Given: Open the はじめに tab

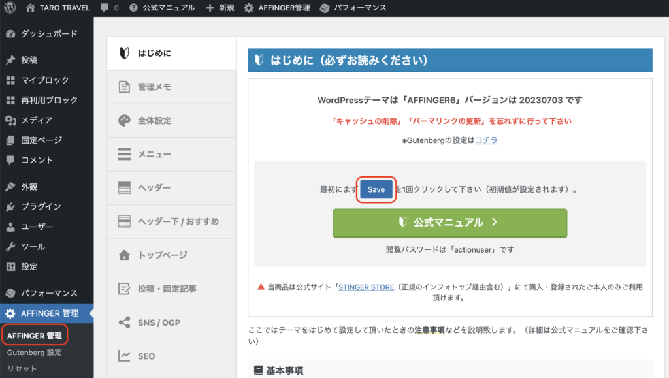Looking at the screenshot, I should (172, 54).
